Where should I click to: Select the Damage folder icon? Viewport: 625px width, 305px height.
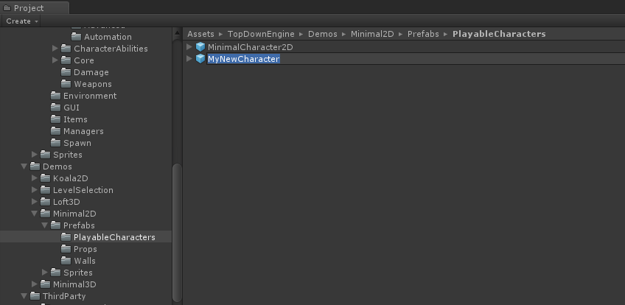(66, 72)
